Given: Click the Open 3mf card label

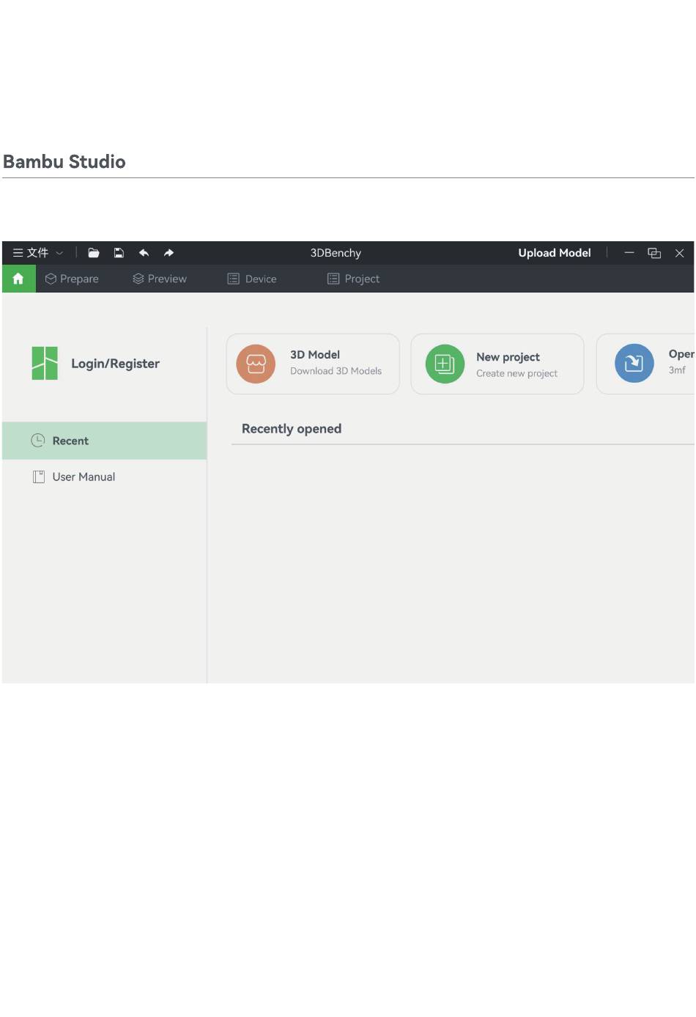Looking at the screenshot, I should click(x=681, y=361).
